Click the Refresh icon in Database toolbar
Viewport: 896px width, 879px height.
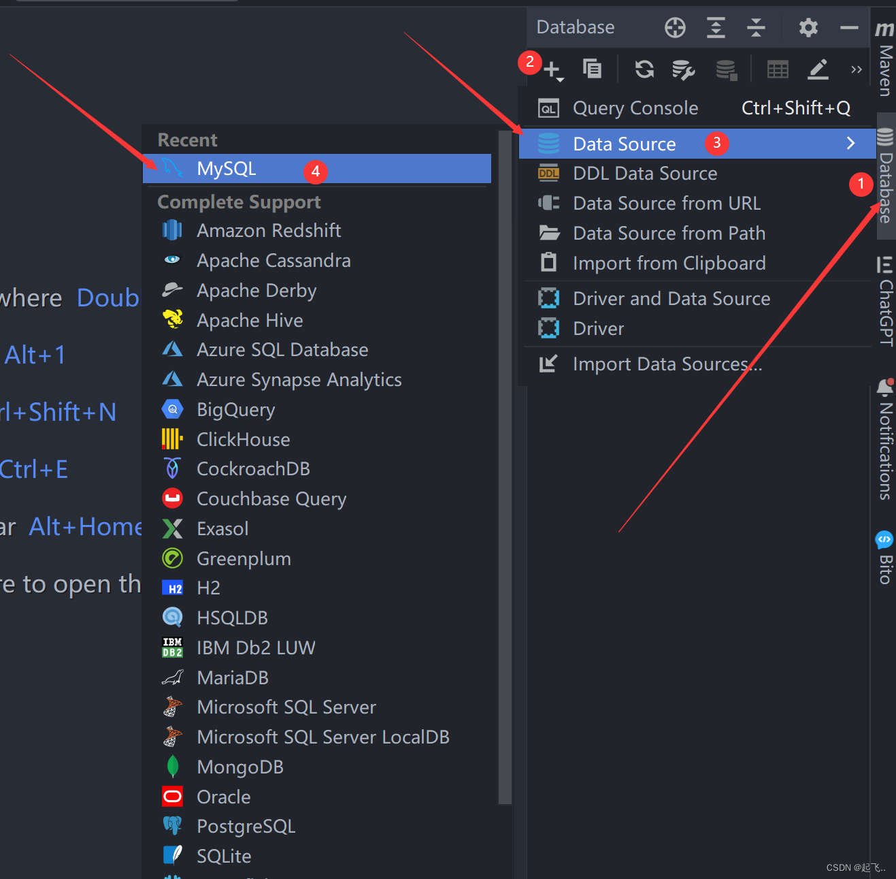(644, 69)
